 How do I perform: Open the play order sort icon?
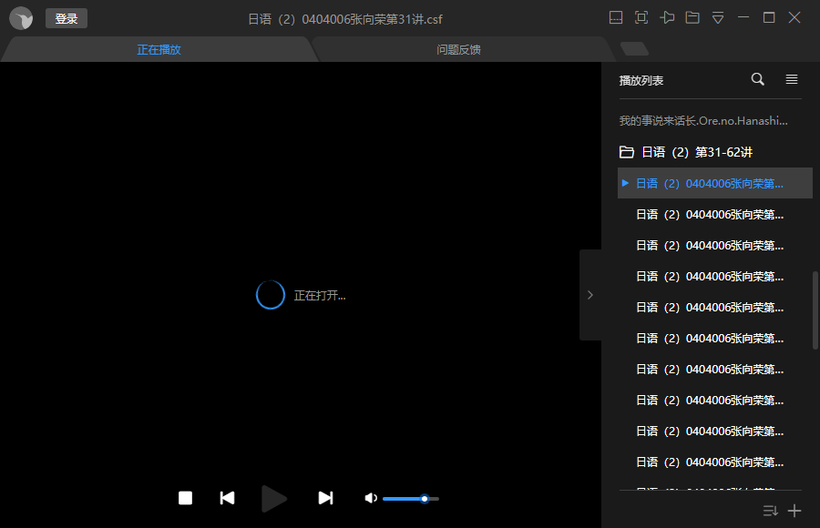point(770,511)
